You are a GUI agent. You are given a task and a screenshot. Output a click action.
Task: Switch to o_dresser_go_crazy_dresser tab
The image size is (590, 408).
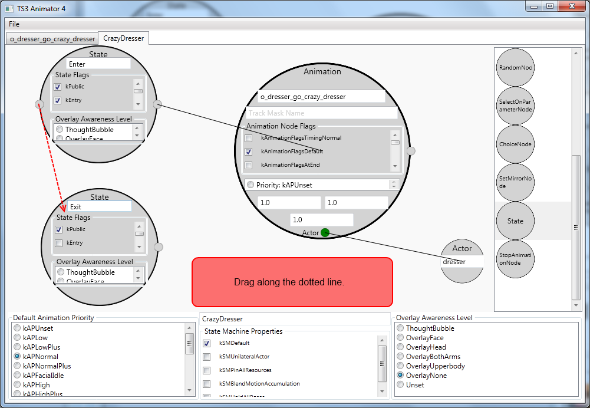coord(52,39)
